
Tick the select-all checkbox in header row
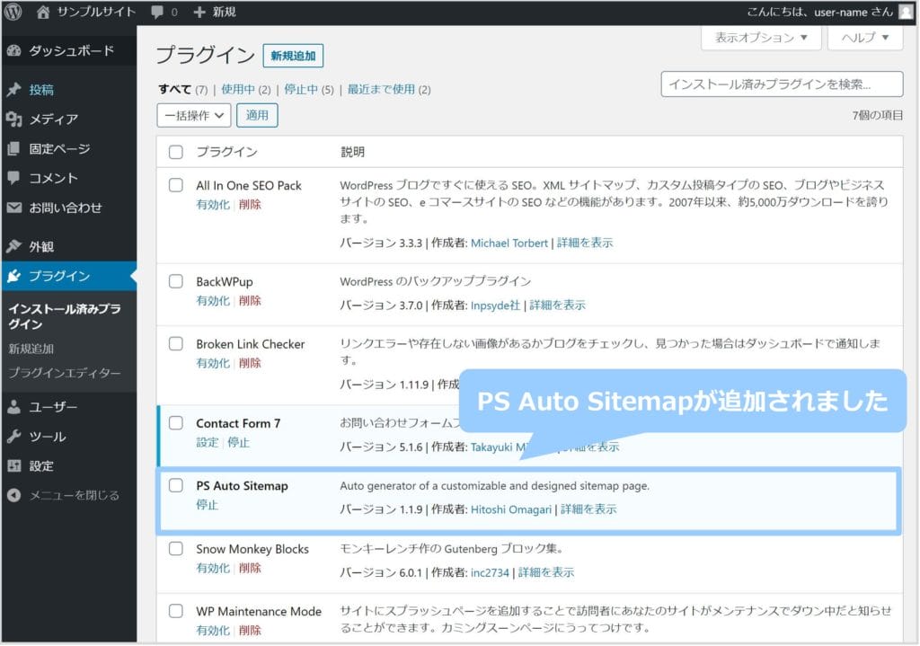(176, 153)
